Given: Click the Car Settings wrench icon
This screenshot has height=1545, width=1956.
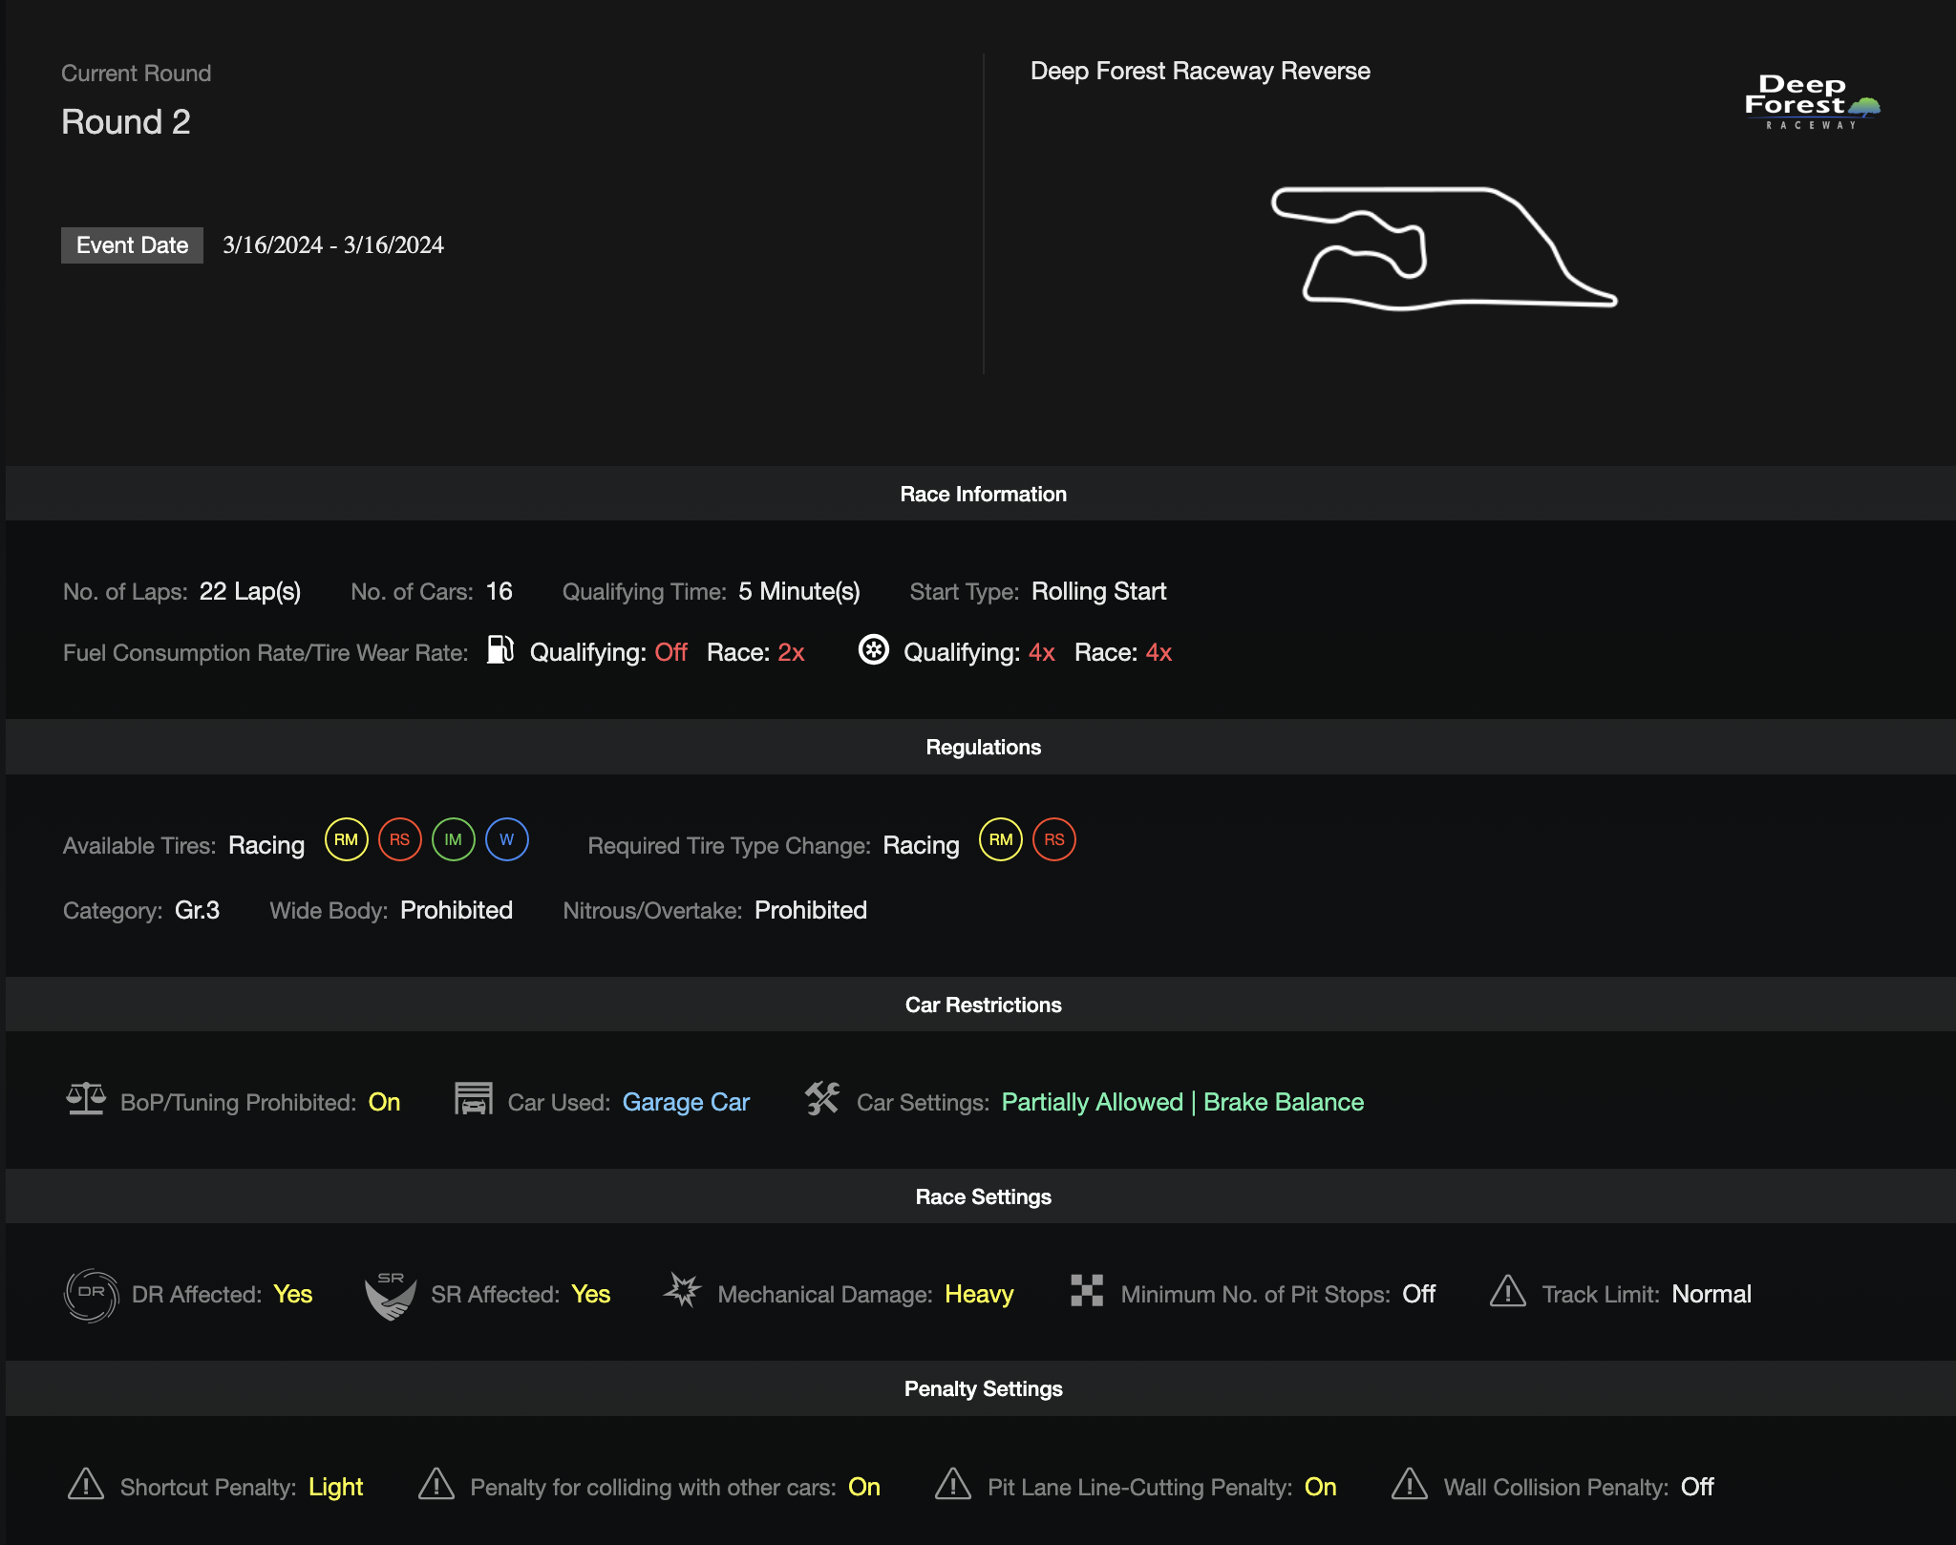Looking at the screenshot, I should [x=822, y=1099].
